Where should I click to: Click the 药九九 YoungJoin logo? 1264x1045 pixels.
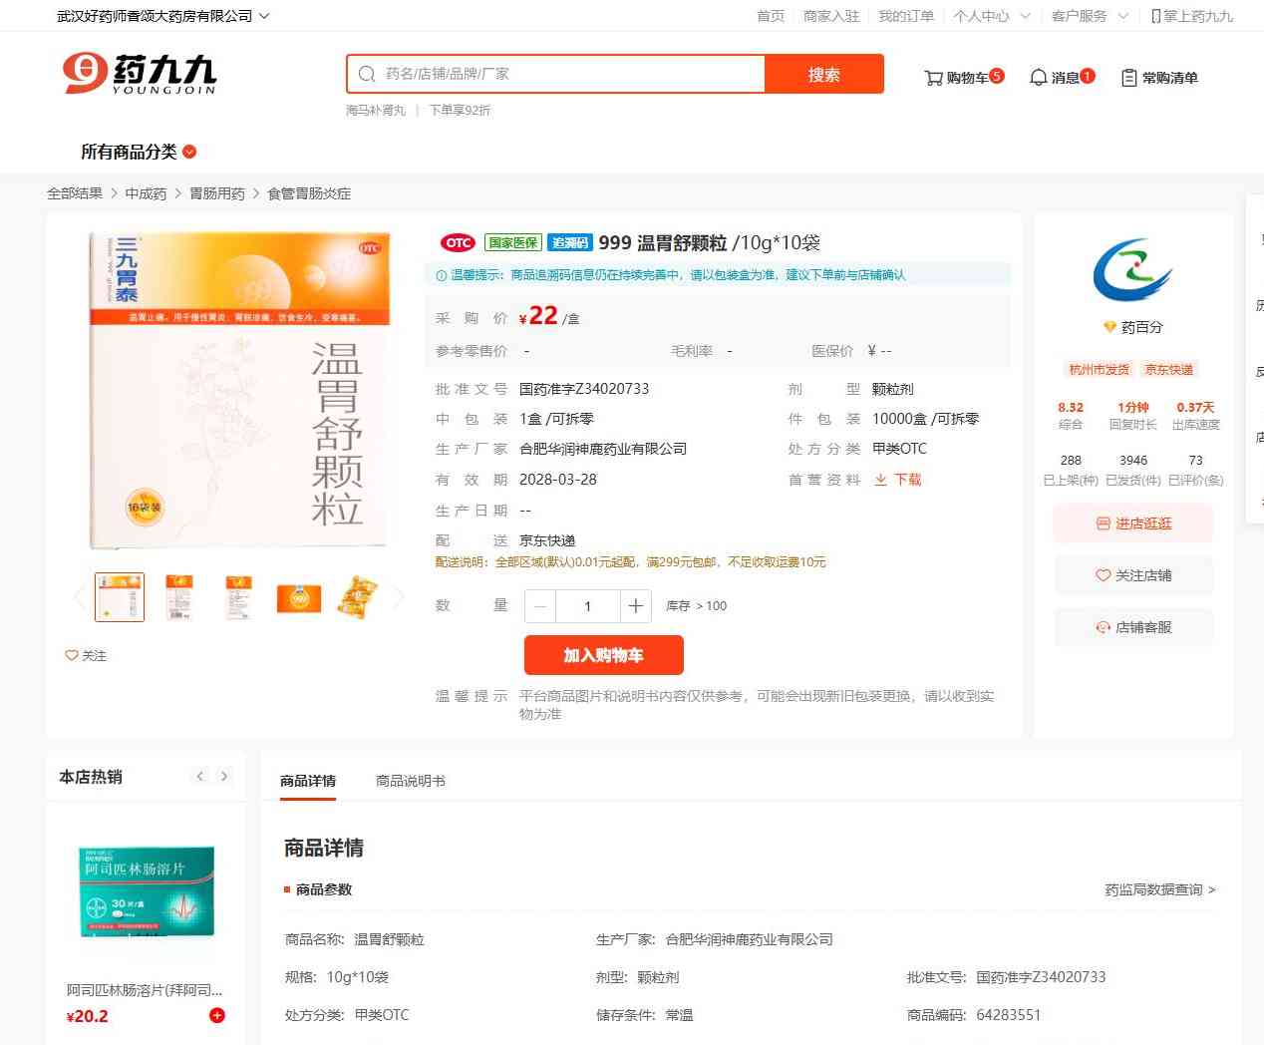[x=140, y=74]
